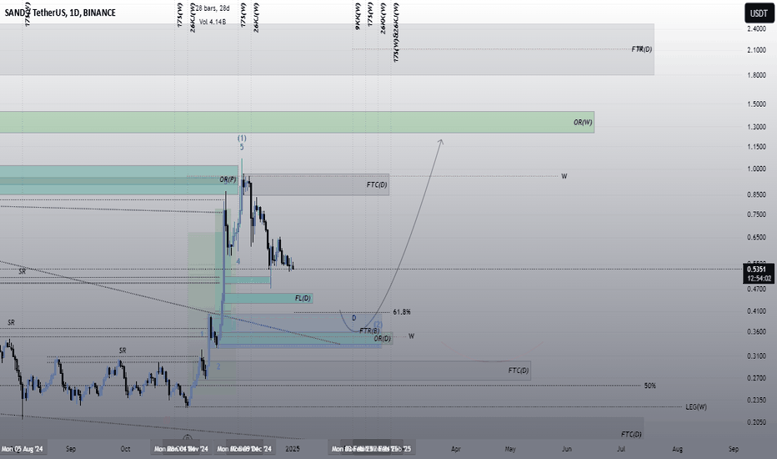Screen dimensions: 777x459
Task: Click the 1.1500 price axis label
Action: [x=756, y=147]
